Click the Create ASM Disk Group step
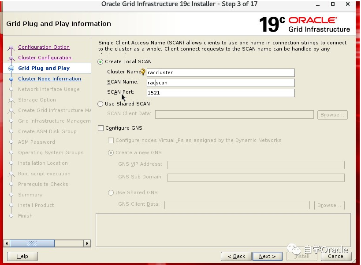The image size is (361, 265). point(47,131)
